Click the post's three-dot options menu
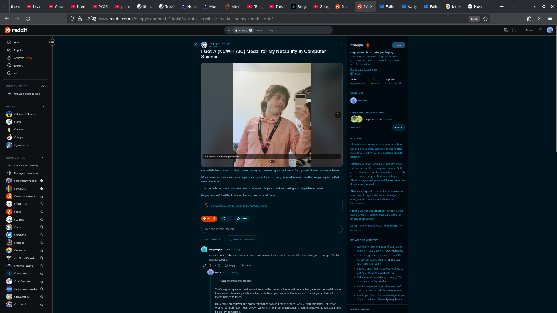 [x=341, y=45]
